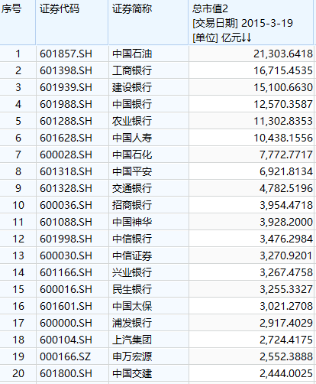Select the 工商银行 name cell
The height and width of the screenshot is (384, 316).
149,70
